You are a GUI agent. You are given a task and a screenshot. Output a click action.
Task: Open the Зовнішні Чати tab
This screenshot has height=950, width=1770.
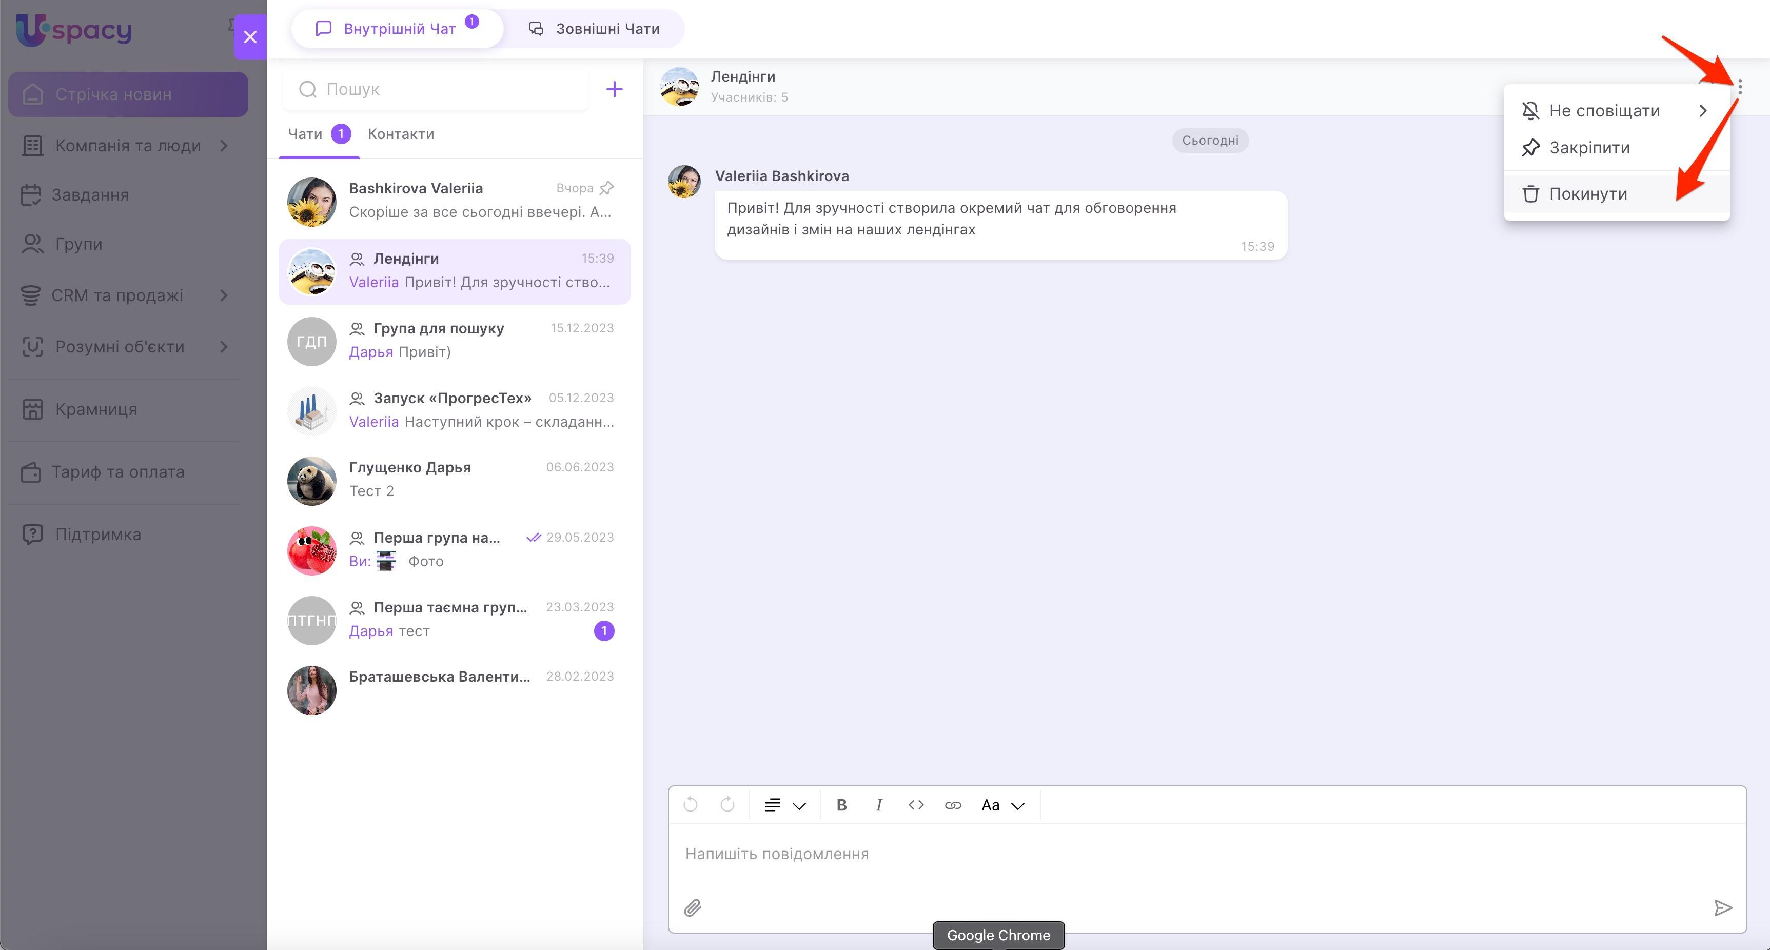(594, 29)
